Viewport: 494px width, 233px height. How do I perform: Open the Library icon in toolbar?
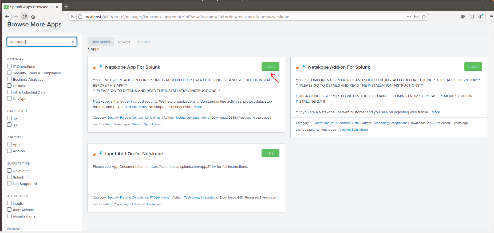tap(463, 17)
